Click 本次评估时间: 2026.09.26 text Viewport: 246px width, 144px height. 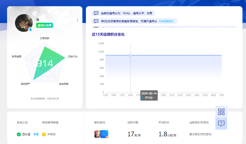(45, 99)
